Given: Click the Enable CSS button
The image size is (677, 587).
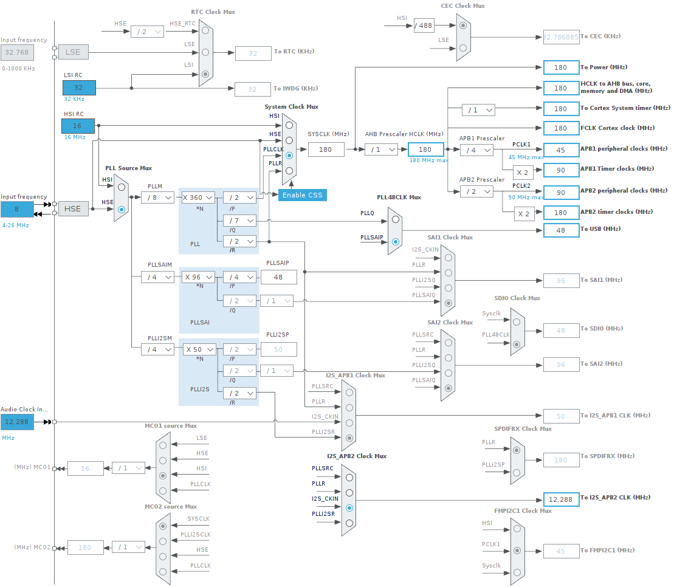Looking at the screenshot, I should [303, 195].
